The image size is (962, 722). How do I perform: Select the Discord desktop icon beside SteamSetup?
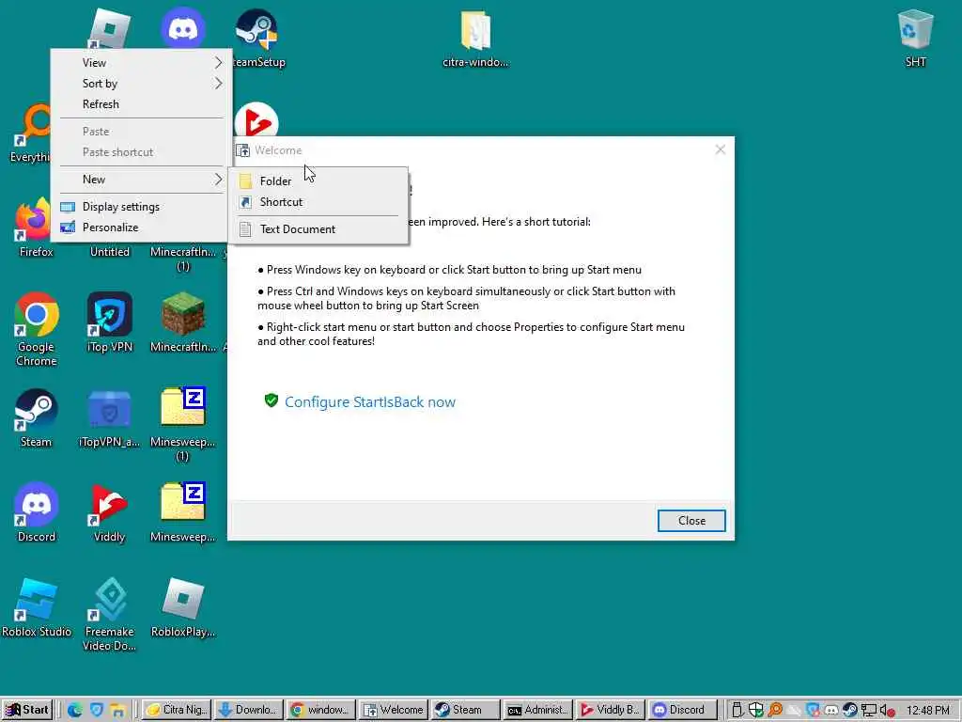click(x=183, y=27)
